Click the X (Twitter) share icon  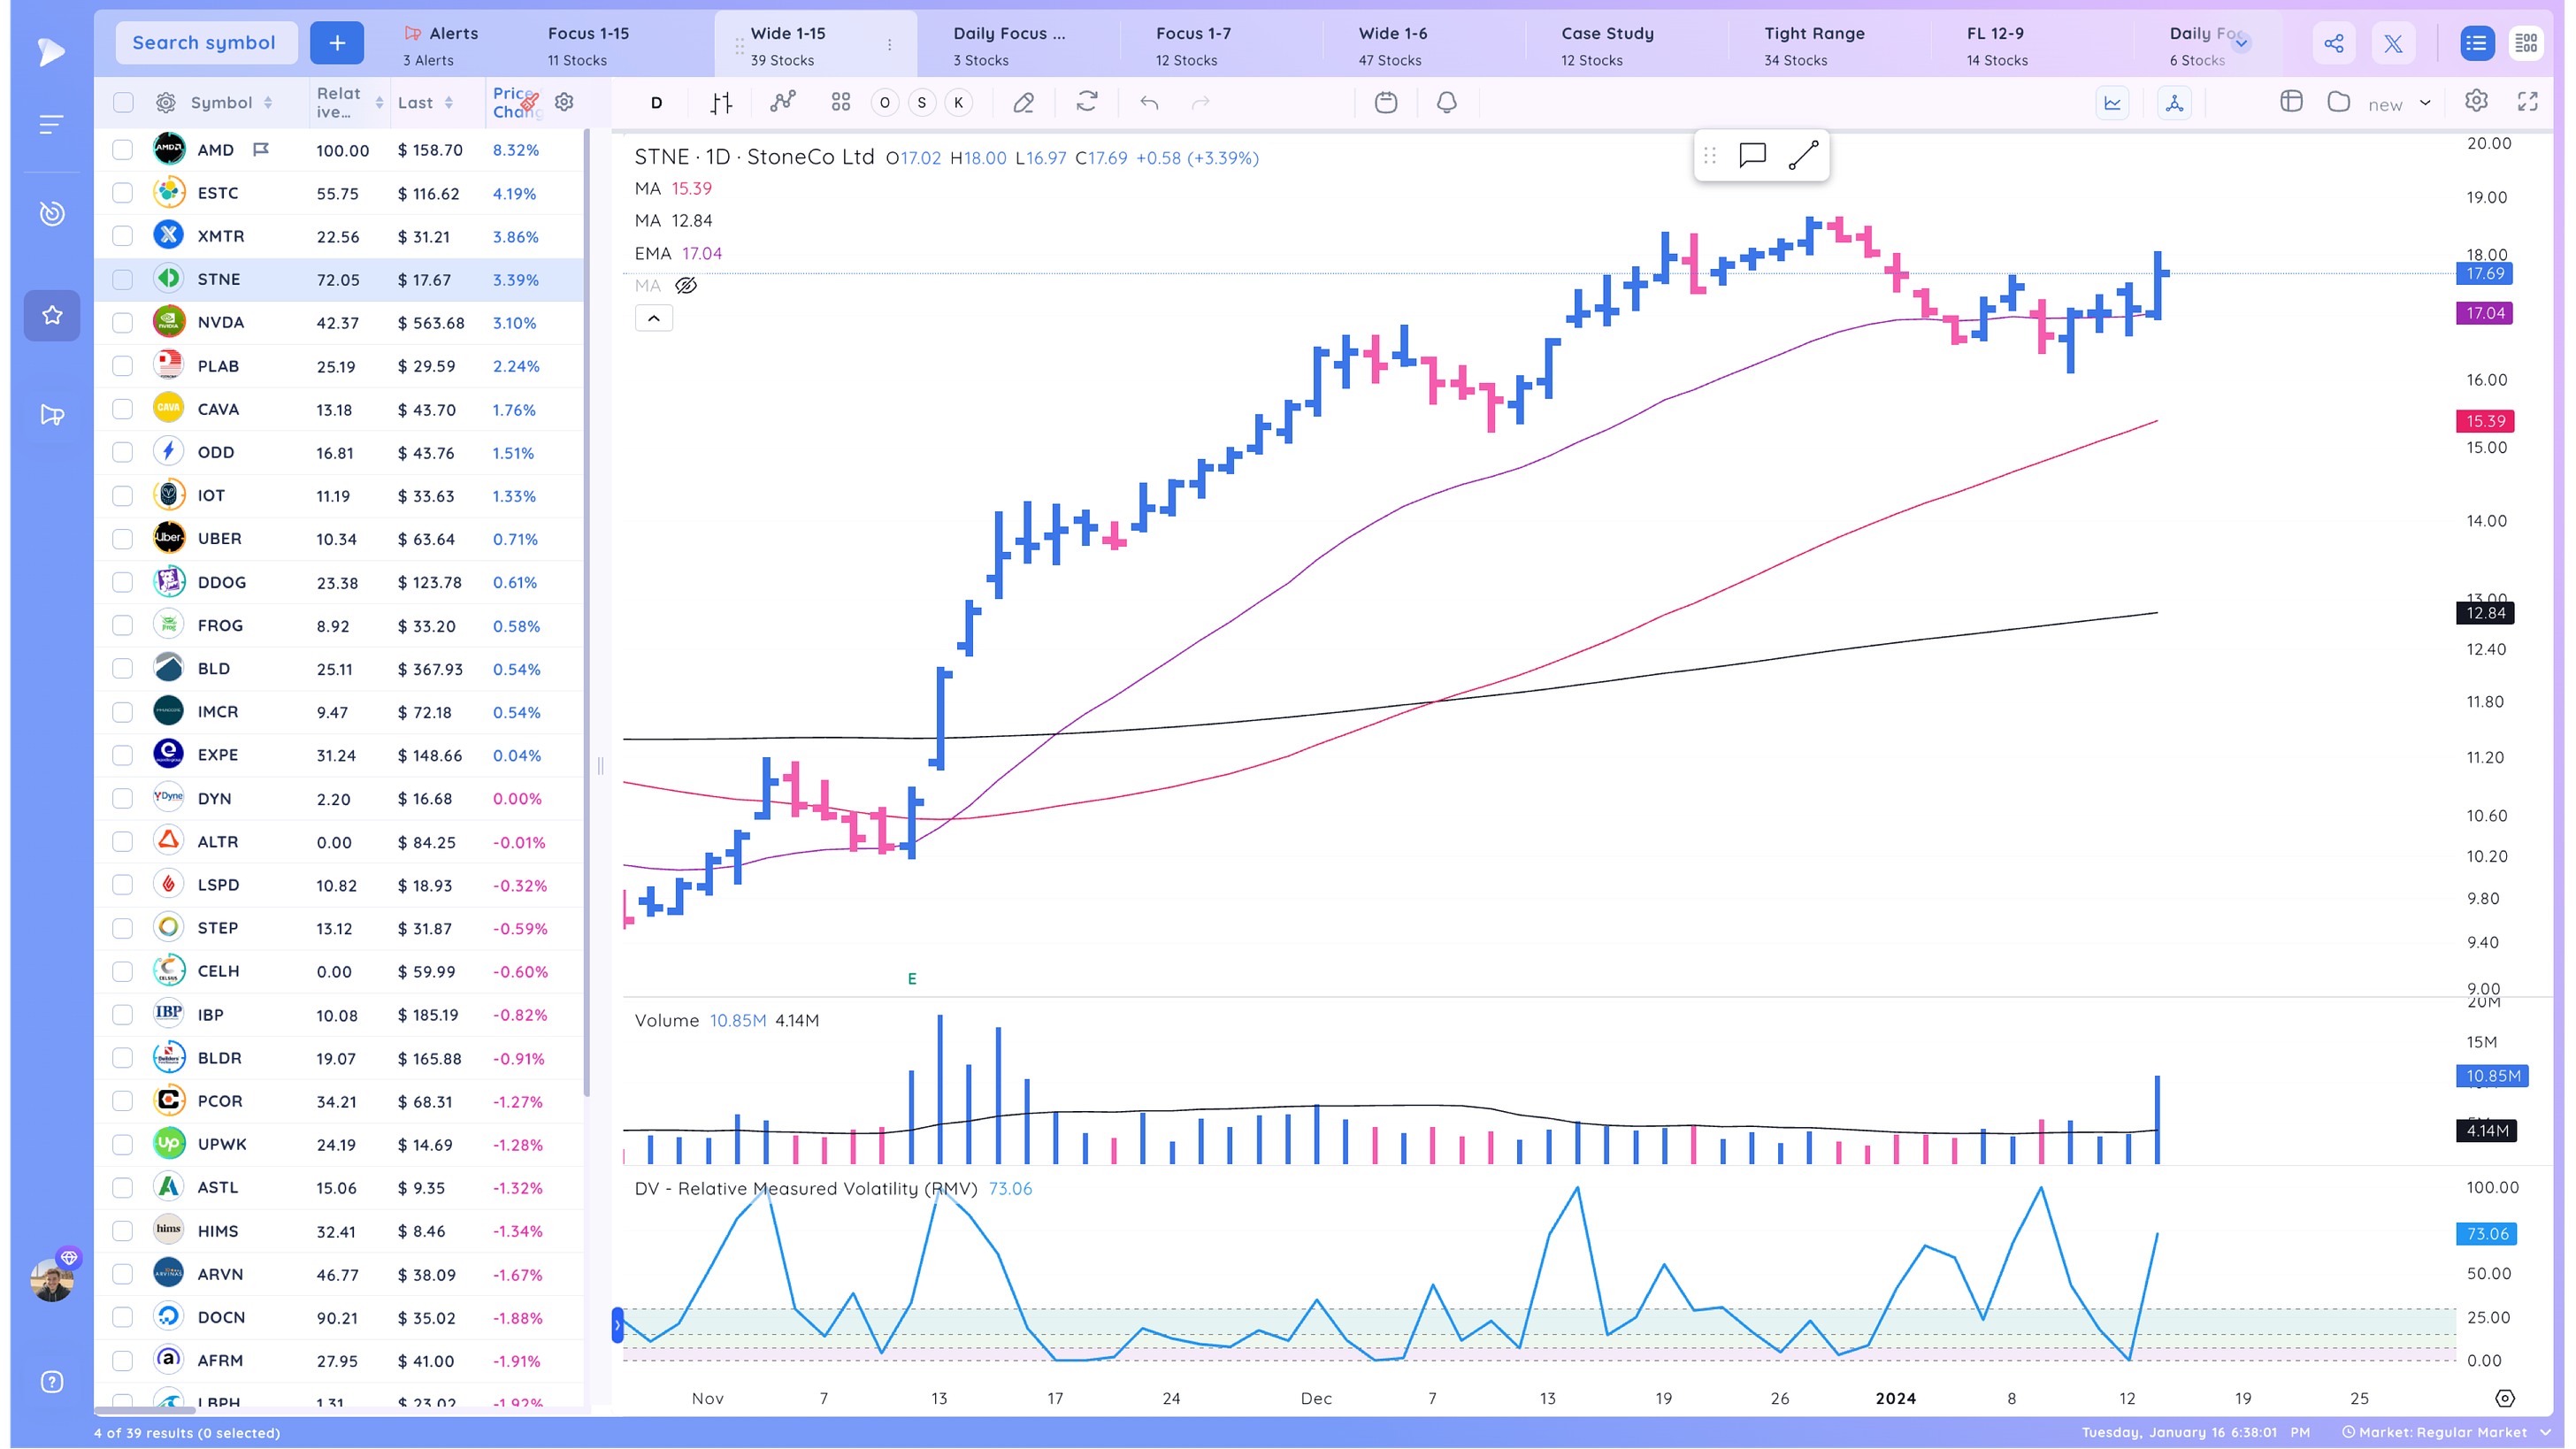[2393, 43]
